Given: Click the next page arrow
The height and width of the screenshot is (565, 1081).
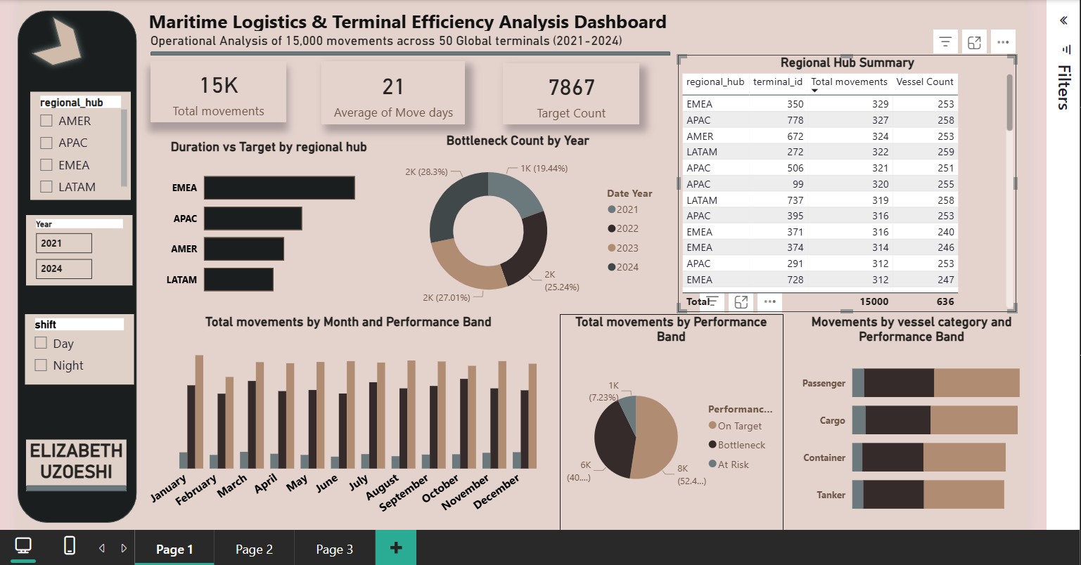Looking at the screenshot, I should [124, 548].
